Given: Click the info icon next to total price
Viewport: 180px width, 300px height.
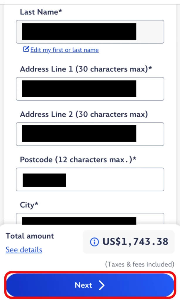Looking at the screenshot, I should click(x=94, y=242).
